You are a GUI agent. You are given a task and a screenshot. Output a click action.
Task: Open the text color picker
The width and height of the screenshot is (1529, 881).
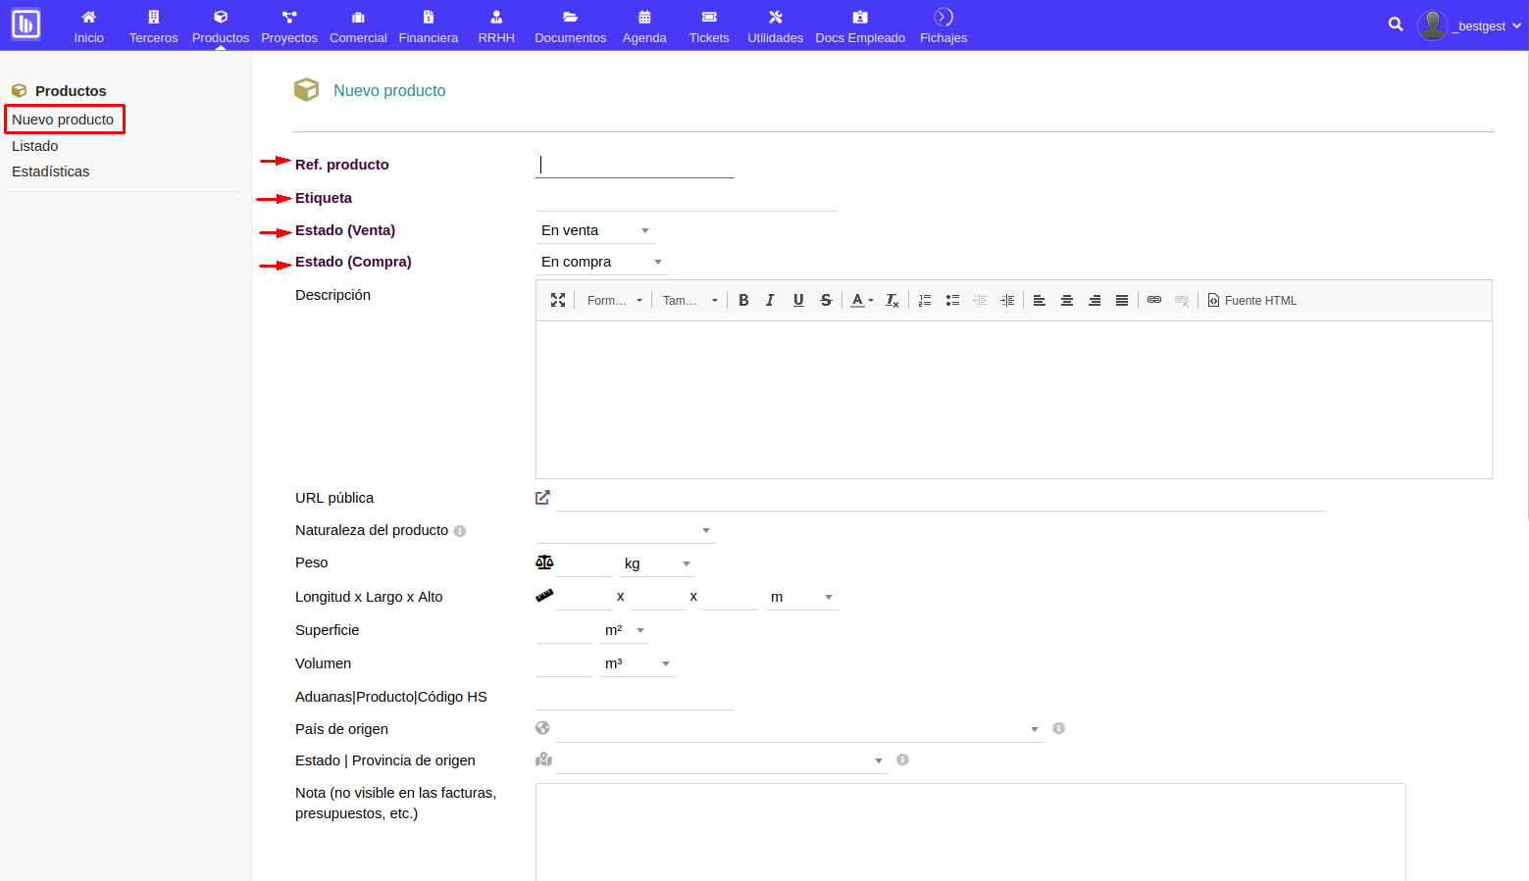click(861, 300)
